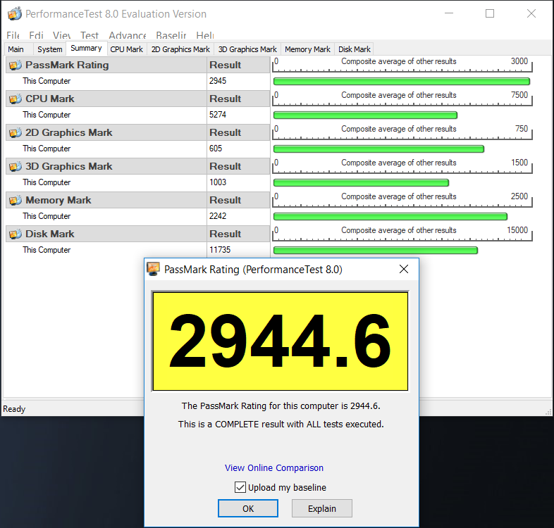Click This Computer under Disk Mark
This screenshot has width=554, height=528.
(47, 250)
